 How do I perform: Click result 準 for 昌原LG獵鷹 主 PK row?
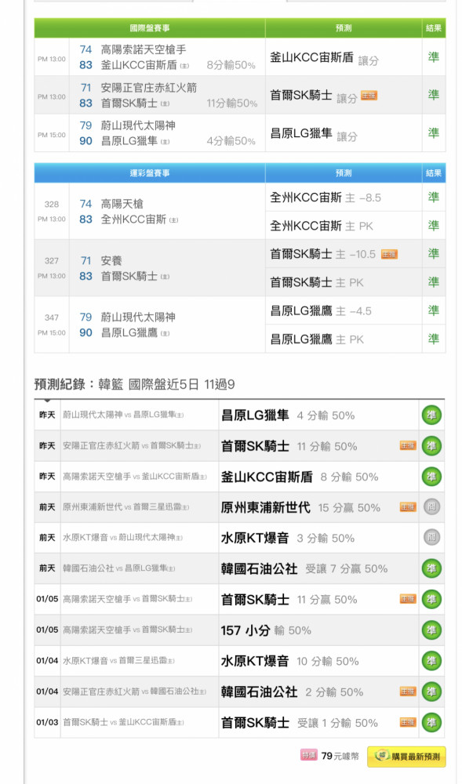tap(434, 339)
